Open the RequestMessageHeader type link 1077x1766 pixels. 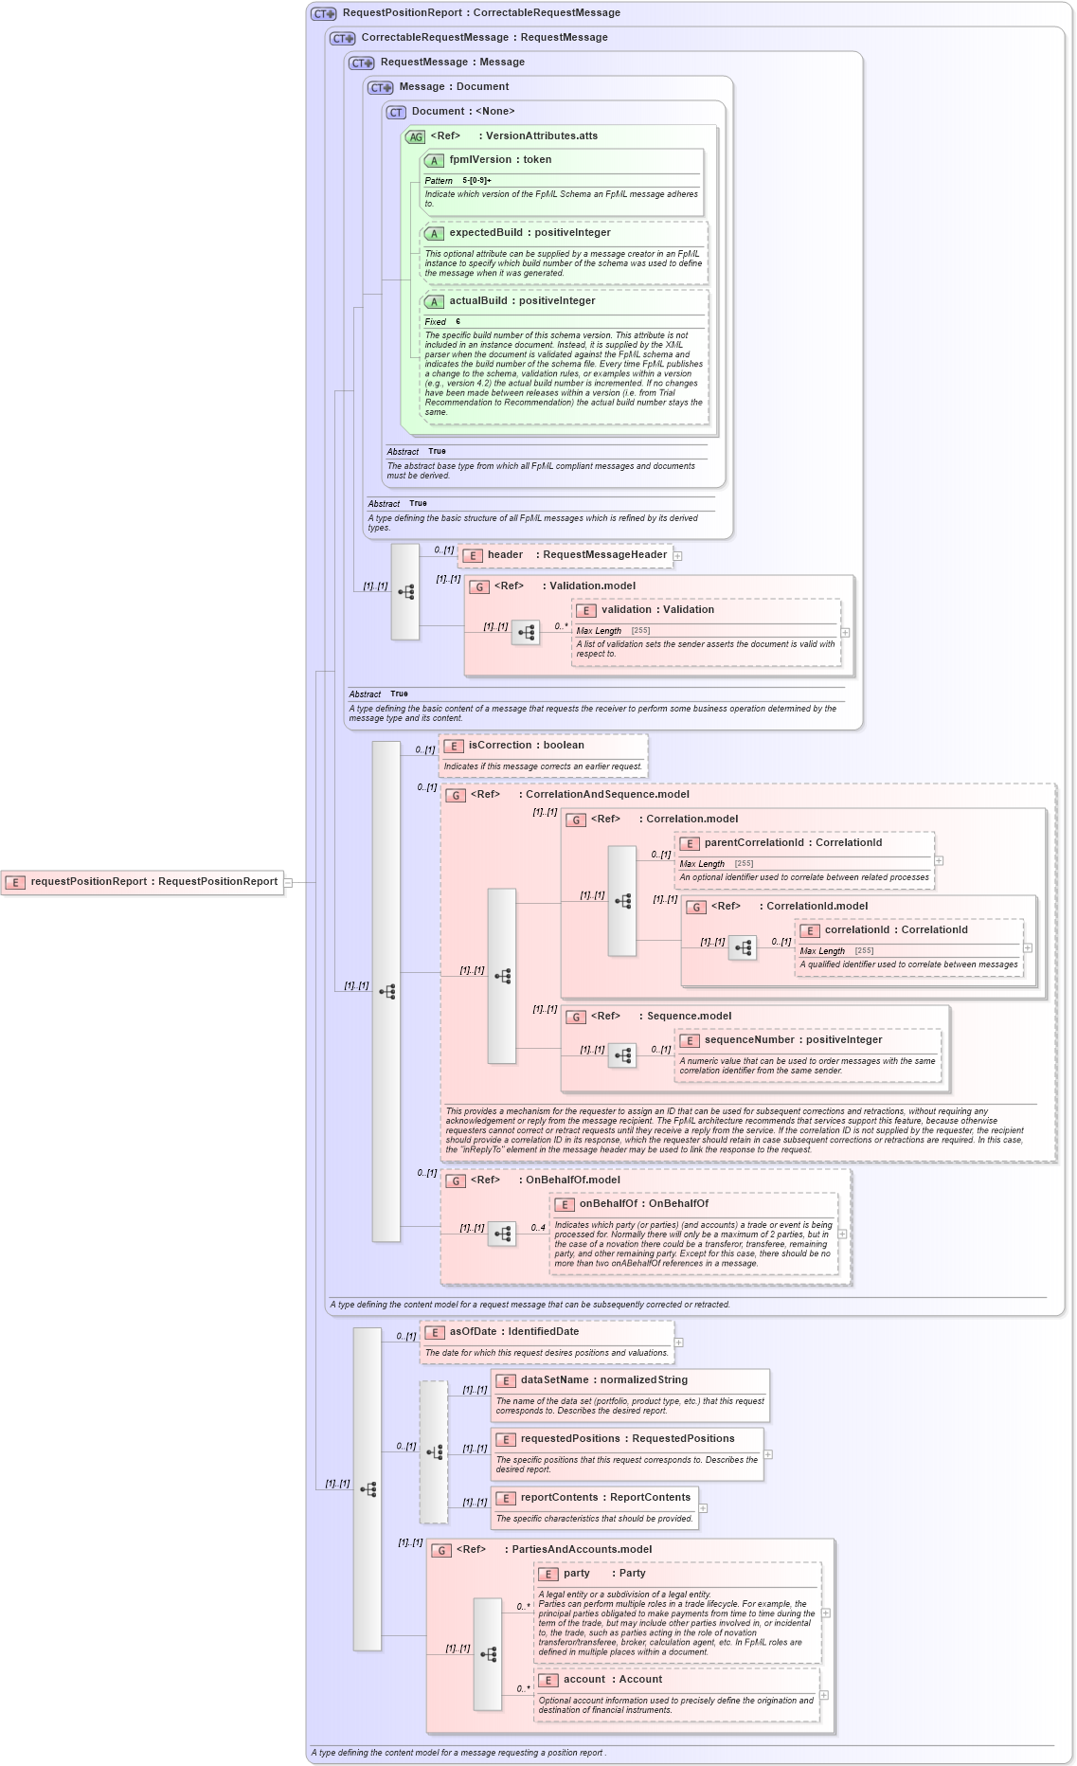pos(605,555)
